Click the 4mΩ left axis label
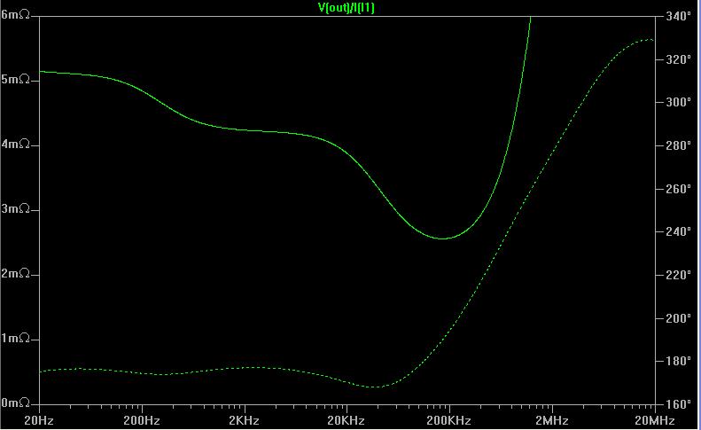 coord(15,145)
